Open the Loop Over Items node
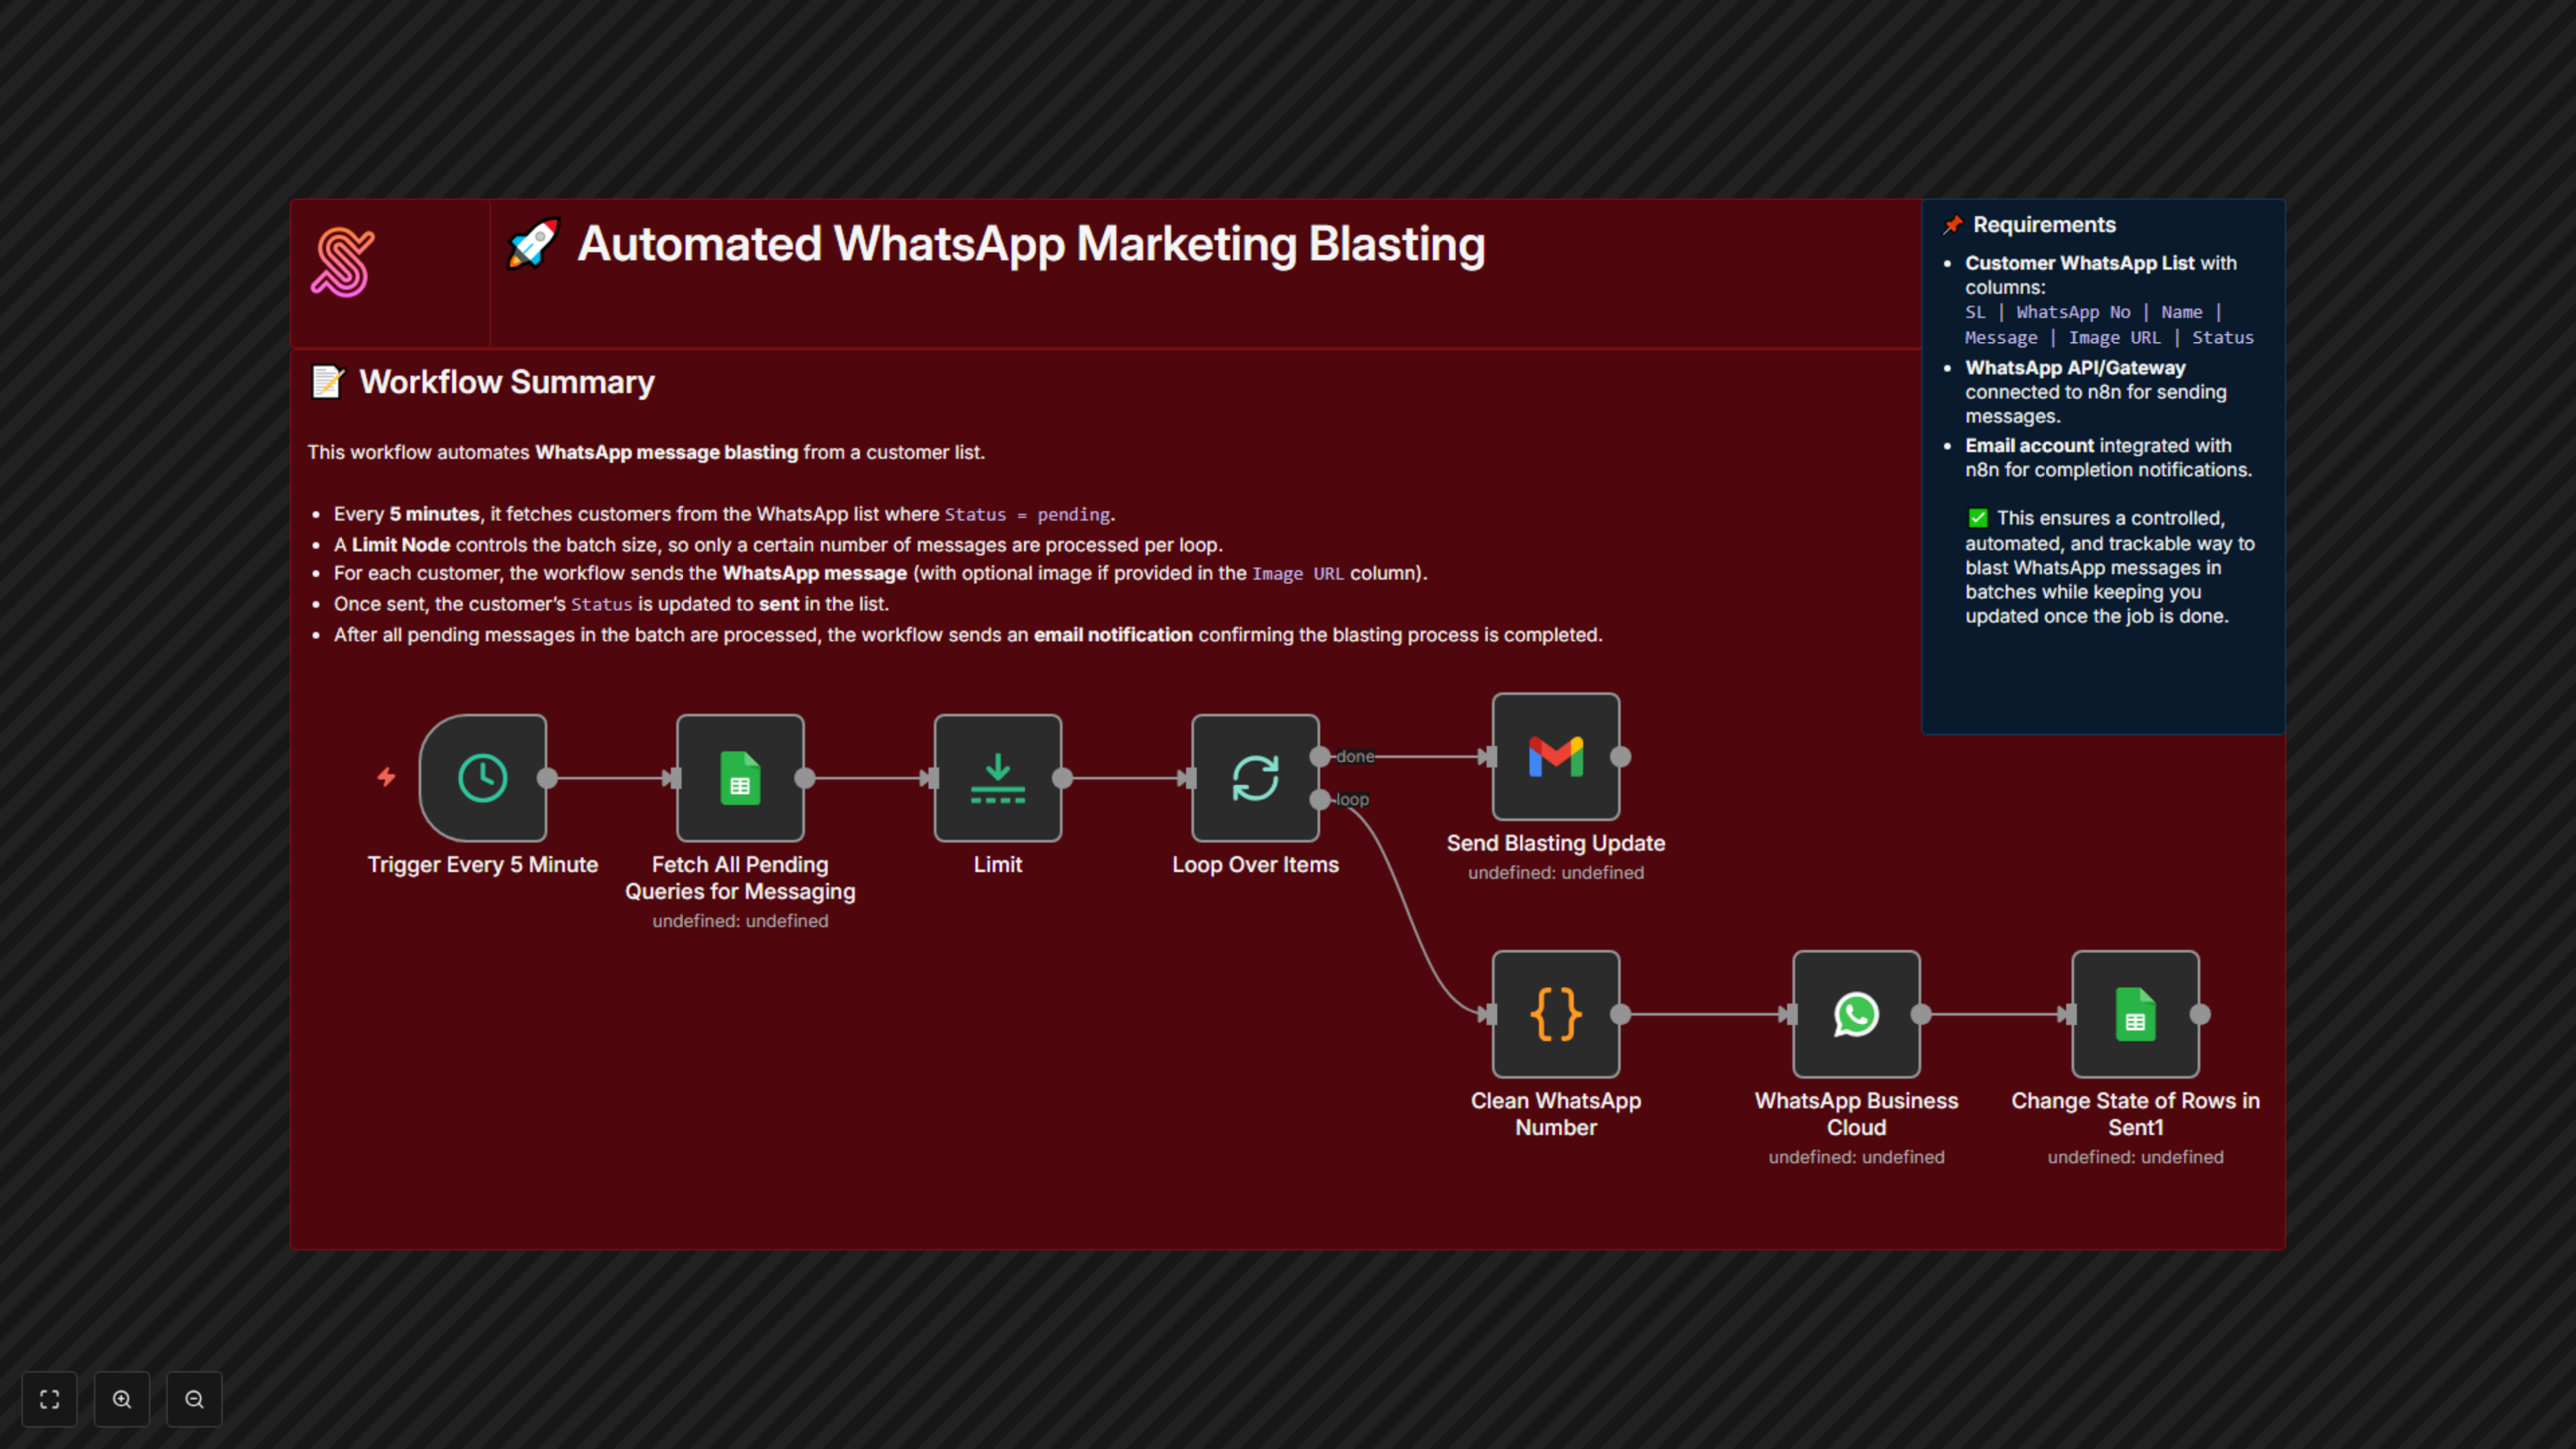The image size is (2576, 1449). pyautogui.click(x=1255, y=778)
